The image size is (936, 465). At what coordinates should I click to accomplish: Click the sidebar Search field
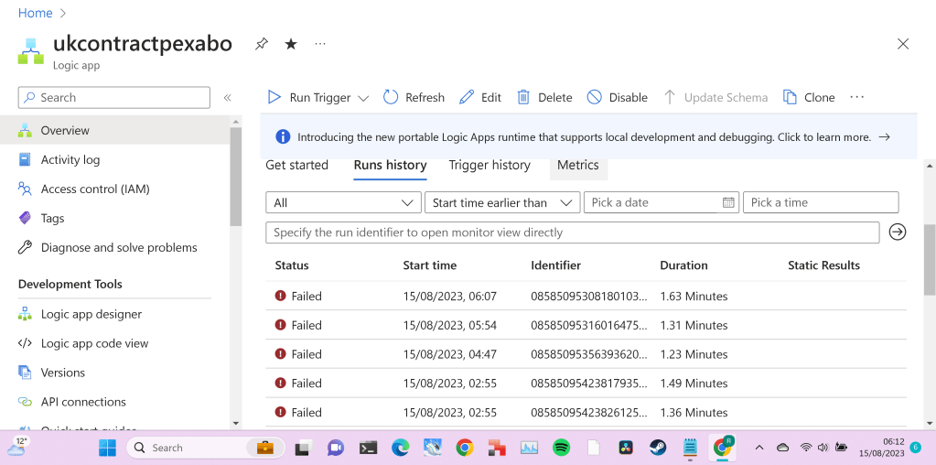[114, 97]
